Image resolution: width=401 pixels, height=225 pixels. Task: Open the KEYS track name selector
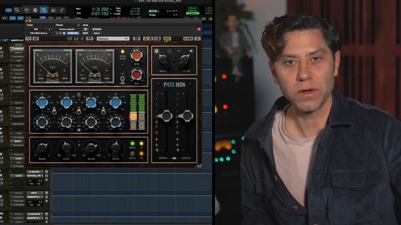(35, 193)
